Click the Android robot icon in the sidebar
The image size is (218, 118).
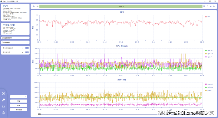[x=3, y=107]
